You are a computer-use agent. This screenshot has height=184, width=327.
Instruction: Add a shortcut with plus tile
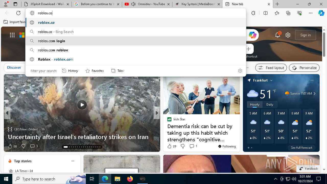coord(248,49)
